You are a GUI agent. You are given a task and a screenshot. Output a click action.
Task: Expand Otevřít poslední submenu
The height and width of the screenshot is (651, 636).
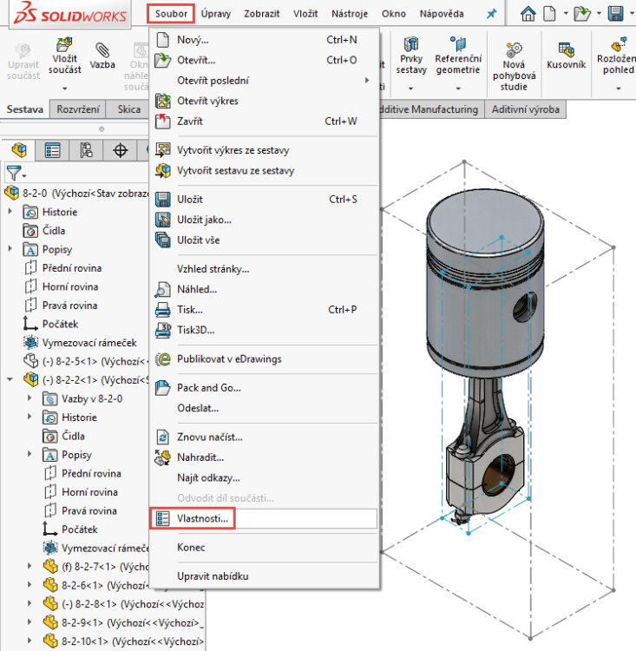[x=264, y=81]
